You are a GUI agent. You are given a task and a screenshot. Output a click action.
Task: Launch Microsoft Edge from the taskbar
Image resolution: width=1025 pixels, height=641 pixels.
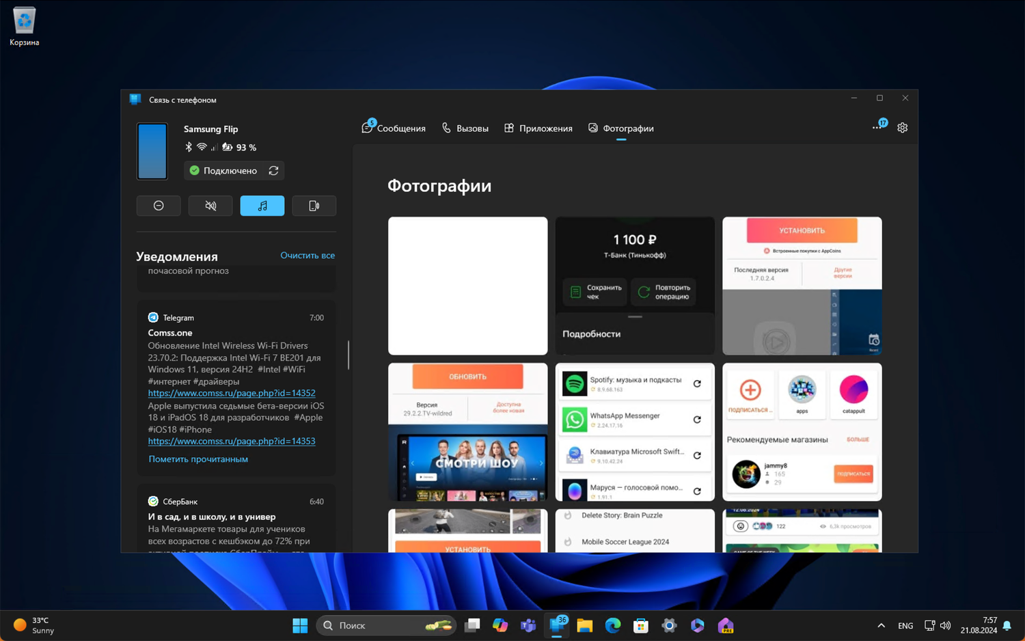pos(612,625)
